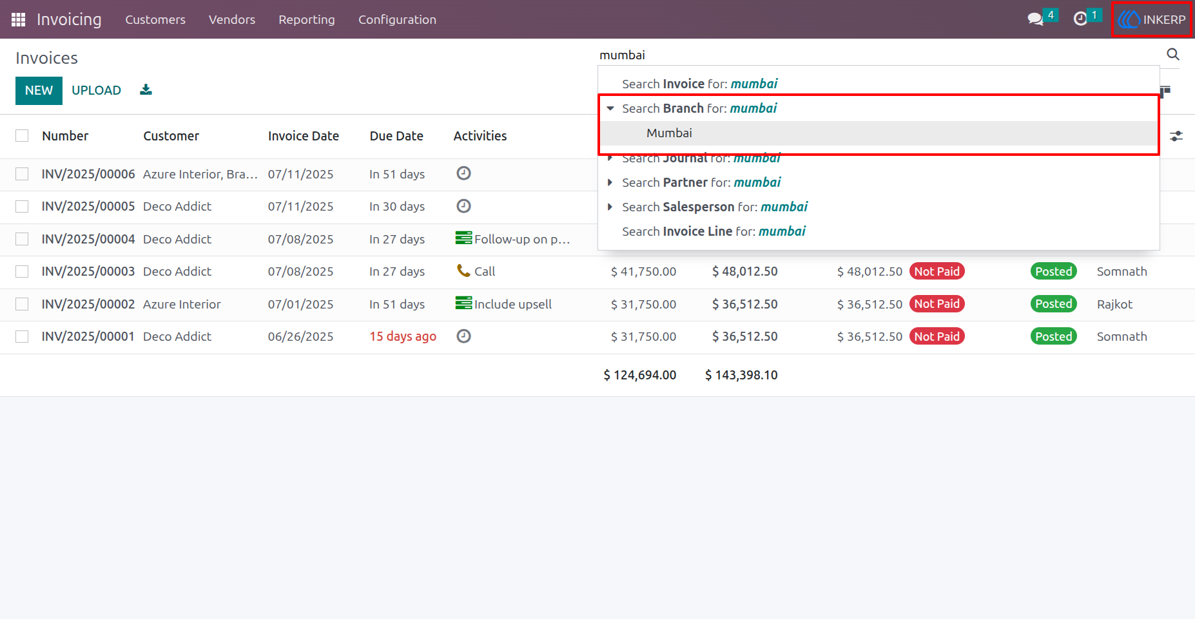
Task: Select Search Invoice Line for mumbai option
Action: [879, 231]
